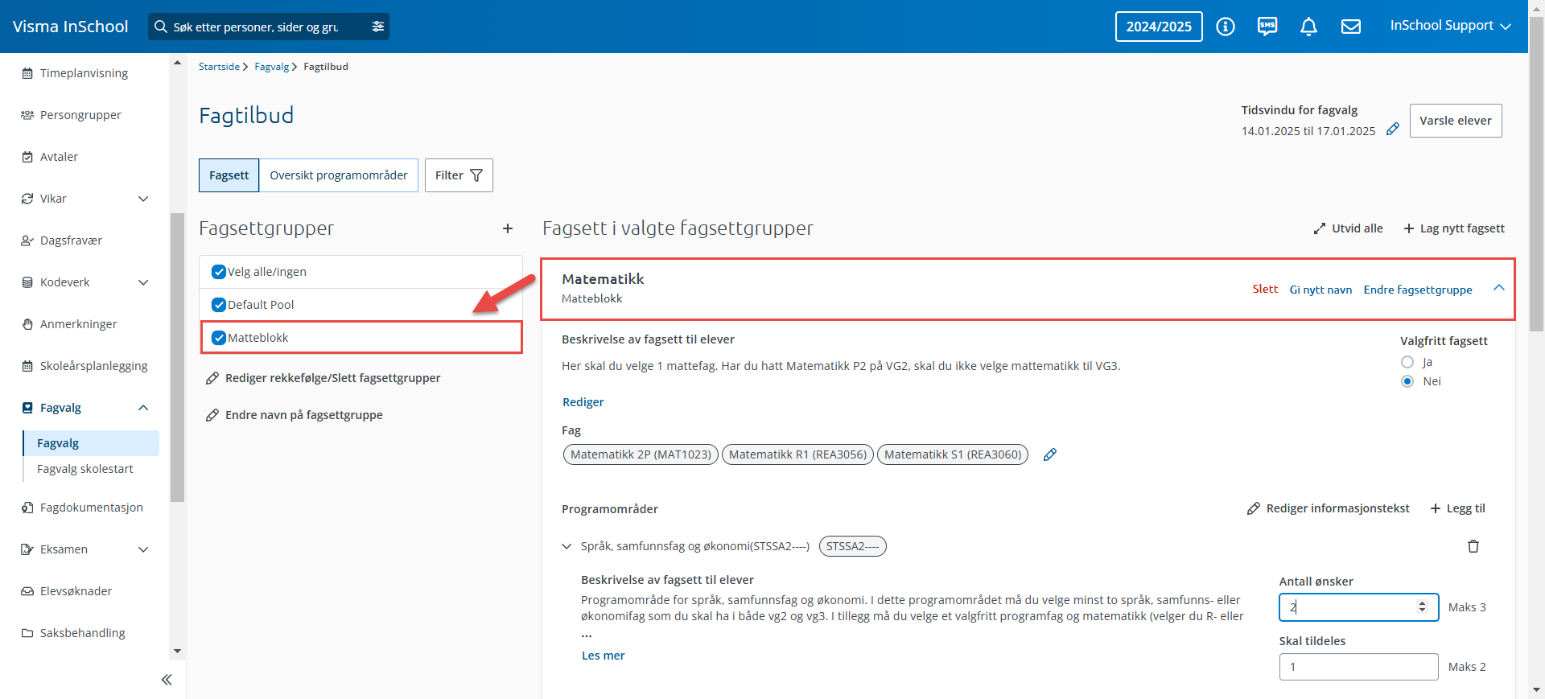Open the InSchool Support user dropdown
The height and width of the screenshot is (699, 1545).
(x=1450, y=26)
